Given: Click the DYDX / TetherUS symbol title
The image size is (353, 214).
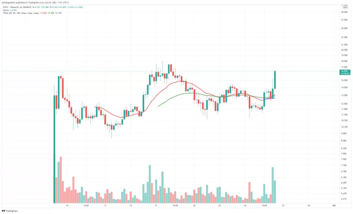Looking at the screenshot, I should pyautogui.click(x=9, y=7).
